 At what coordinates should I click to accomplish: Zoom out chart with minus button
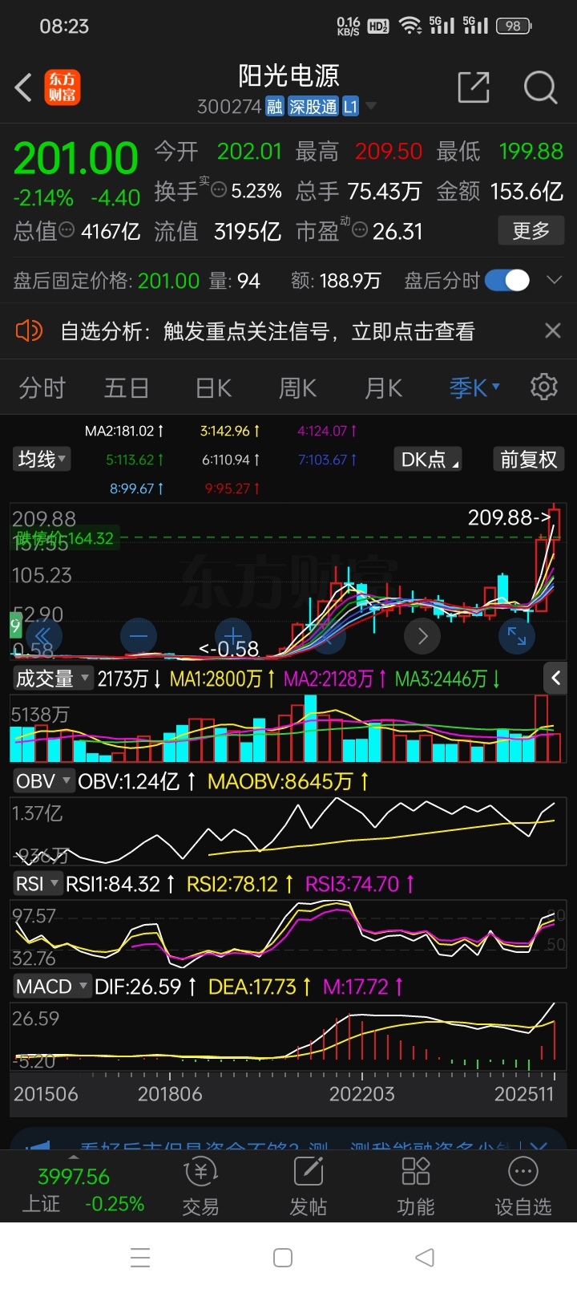coord(138,636)
